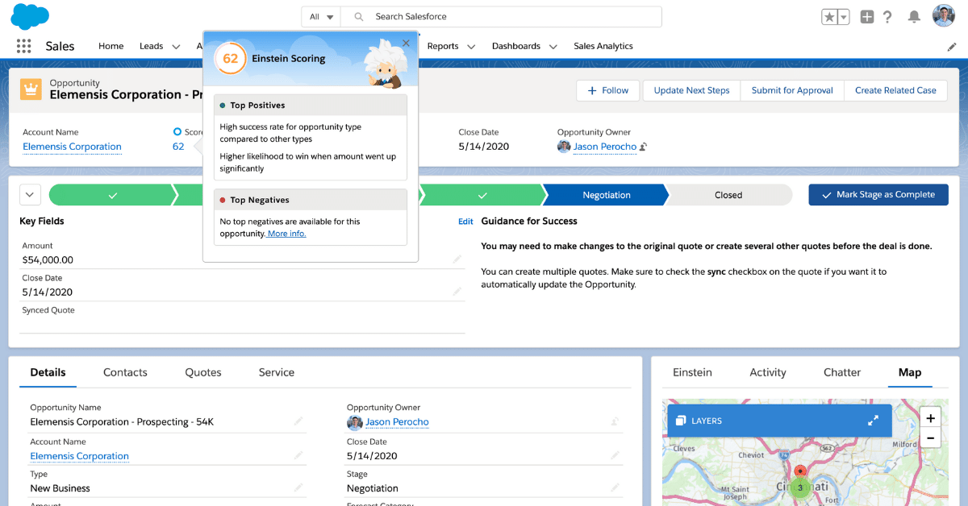Edit Close Date pencil in Details

tap(615, 456)
